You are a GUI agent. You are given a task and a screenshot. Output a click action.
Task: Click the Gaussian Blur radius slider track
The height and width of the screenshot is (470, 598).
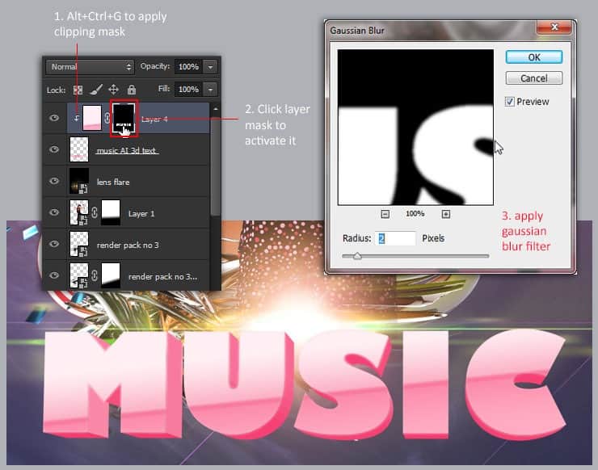(415, 256)
